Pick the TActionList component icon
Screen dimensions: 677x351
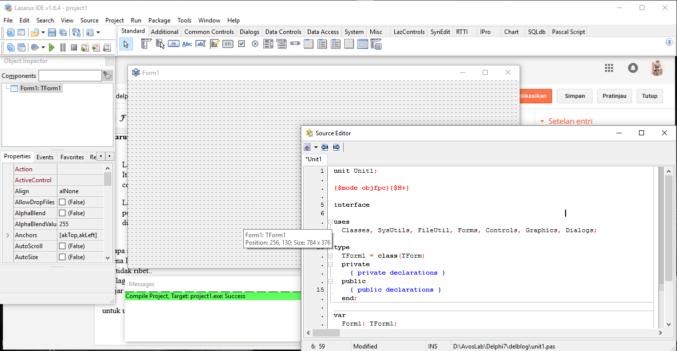click(376, 44)
